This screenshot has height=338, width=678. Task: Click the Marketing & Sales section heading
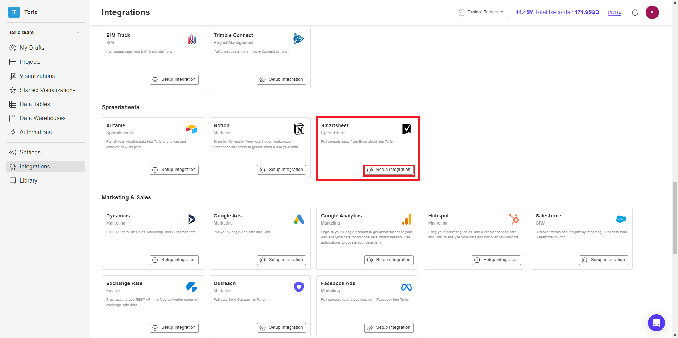(x=126, y=198)
